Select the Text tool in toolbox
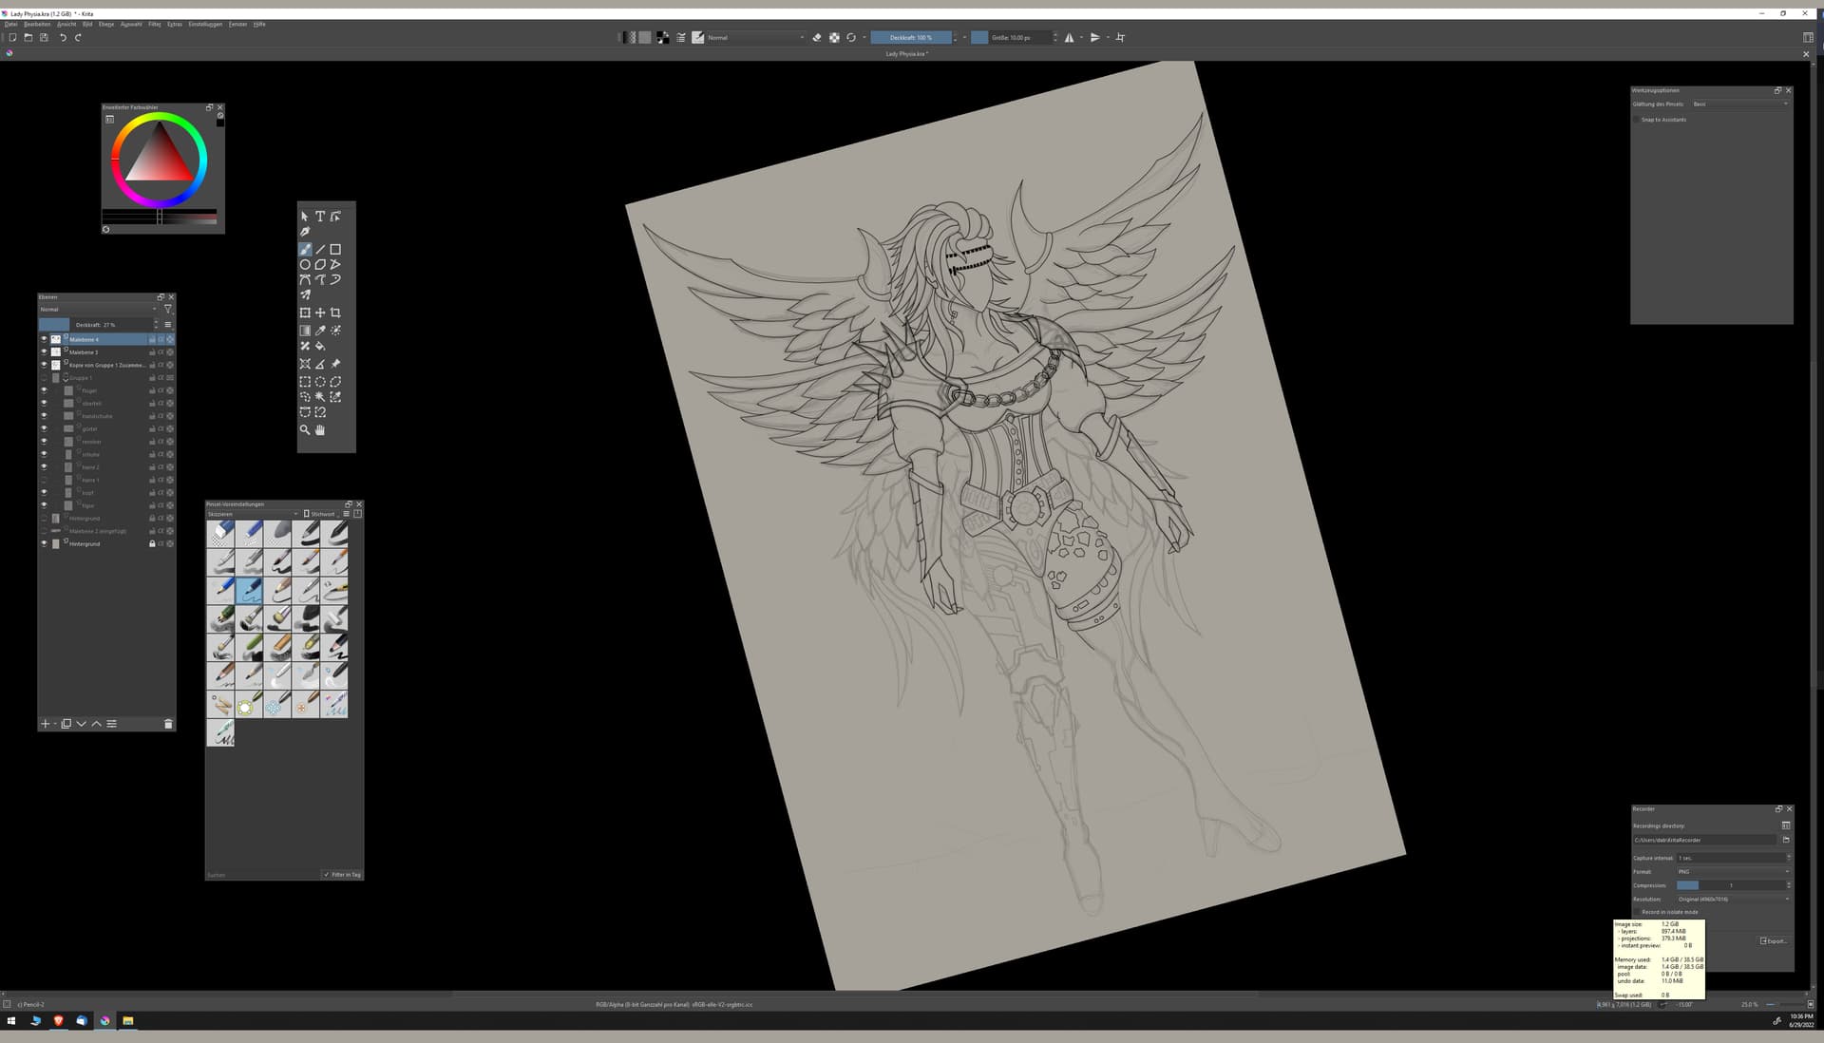 (320, 217)
